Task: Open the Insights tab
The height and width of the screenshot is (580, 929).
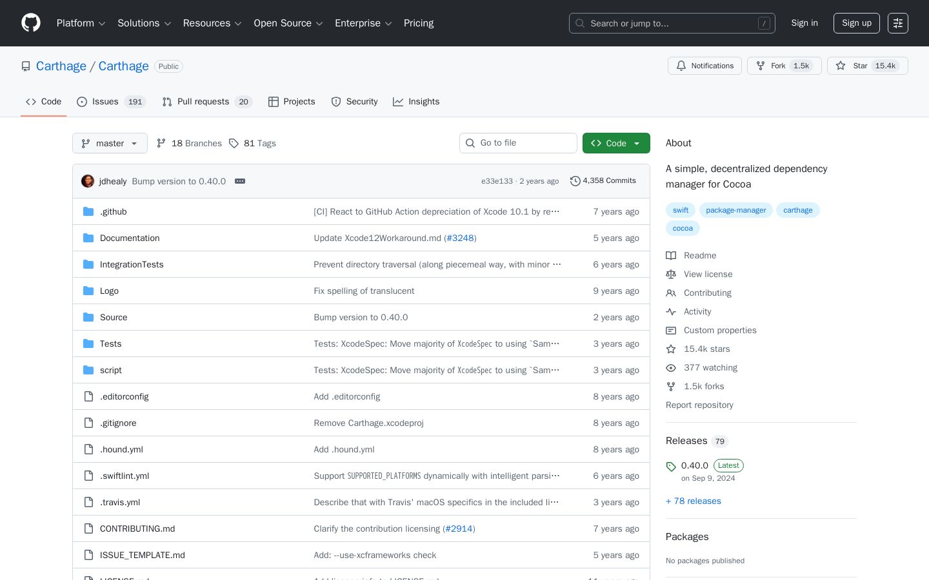Action: pos(416,102)
